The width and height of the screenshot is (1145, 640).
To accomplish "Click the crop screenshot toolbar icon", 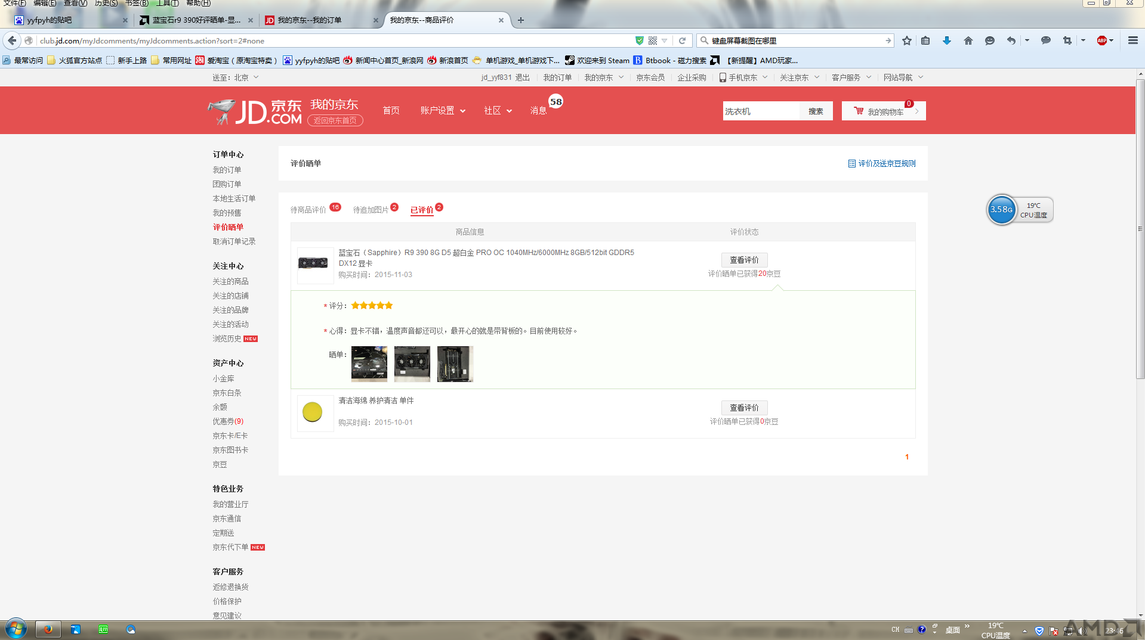I will (1067, 41).
